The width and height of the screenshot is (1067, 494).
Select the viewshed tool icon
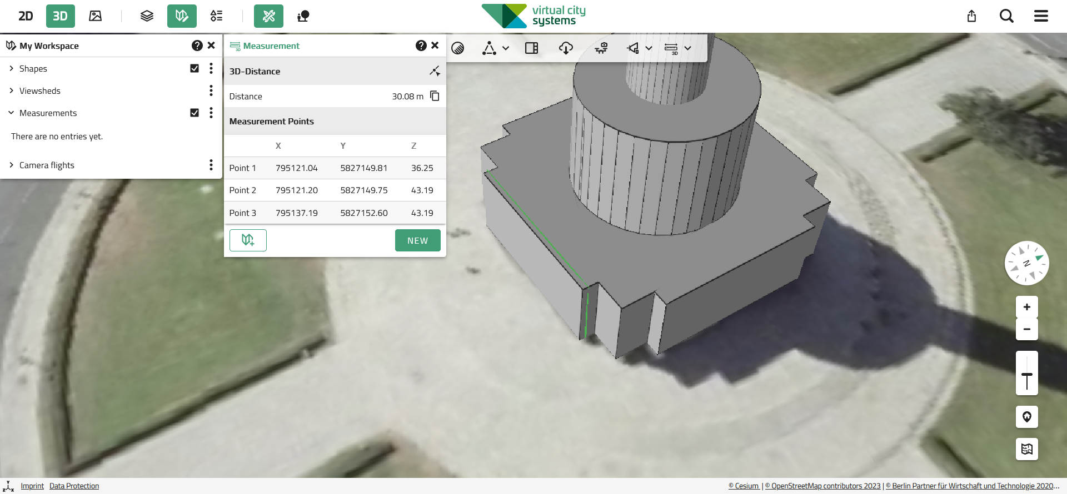(x=633, y=48)
